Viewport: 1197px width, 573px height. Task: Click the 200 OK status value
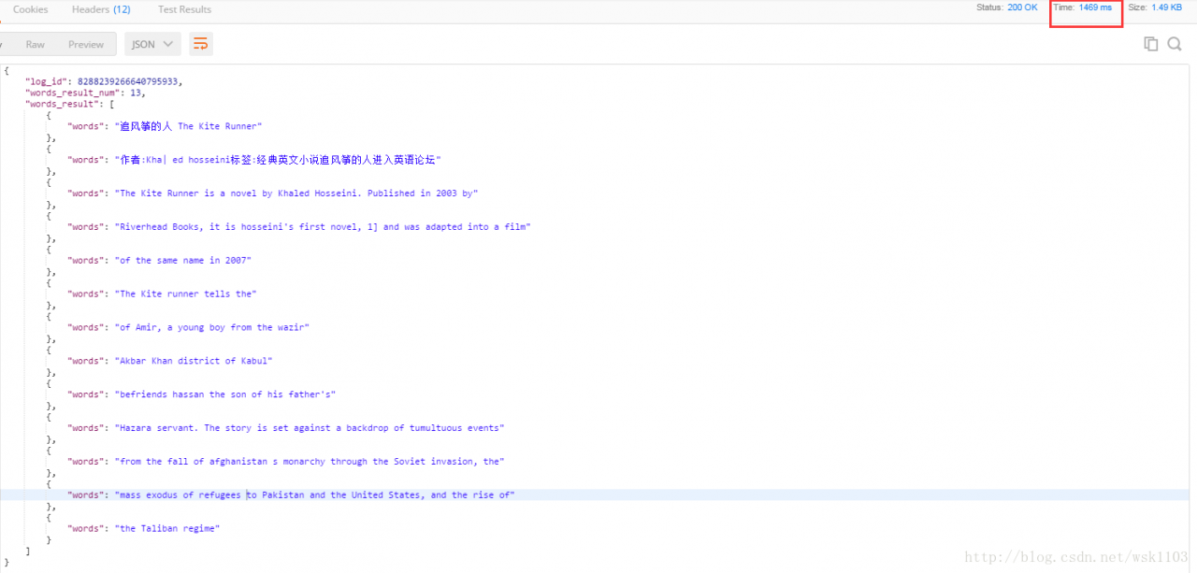point(1022,7)
